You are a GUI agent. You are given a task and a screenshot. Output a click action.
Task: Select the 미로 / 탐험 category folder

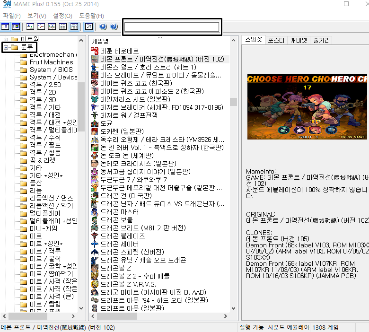point(45,304)
